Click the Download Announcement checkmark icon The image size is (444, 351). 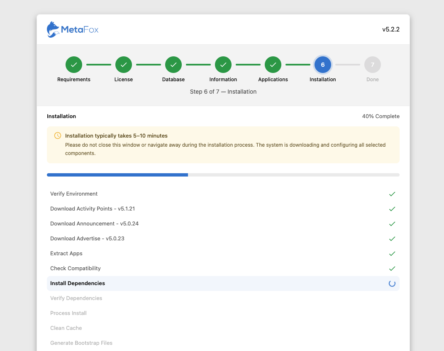pyautogui.click(x=392, y=224)
